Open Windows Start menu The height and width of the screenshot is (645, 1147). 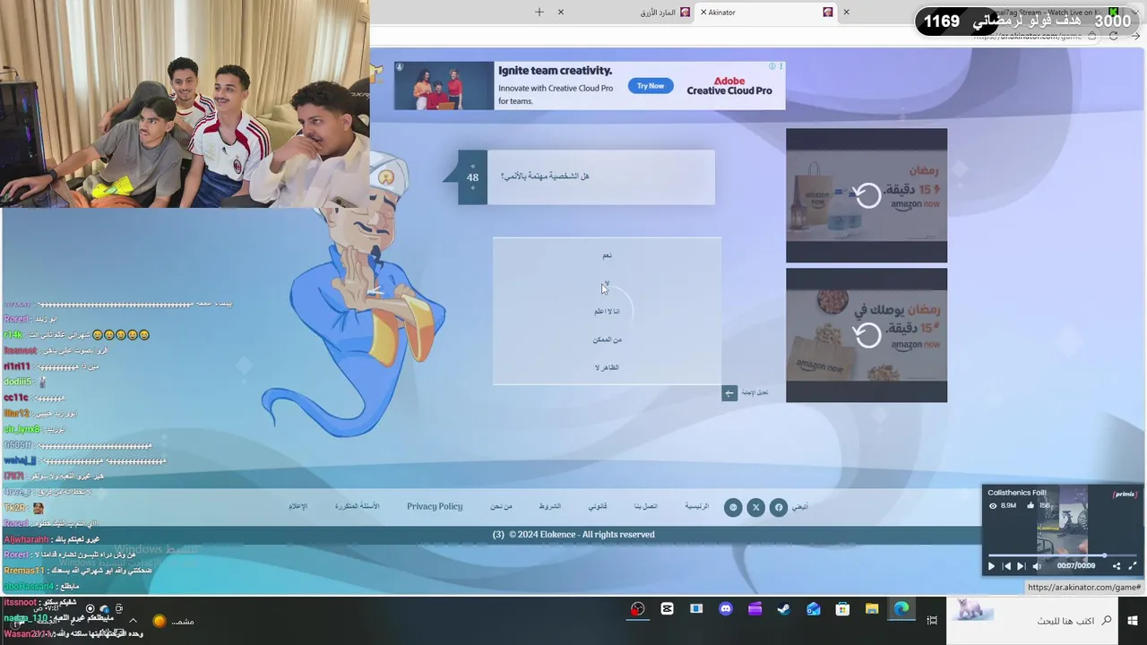pos(1133,621)
